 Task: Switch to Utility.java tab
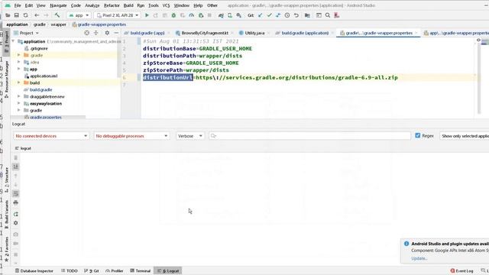[254, 33]
